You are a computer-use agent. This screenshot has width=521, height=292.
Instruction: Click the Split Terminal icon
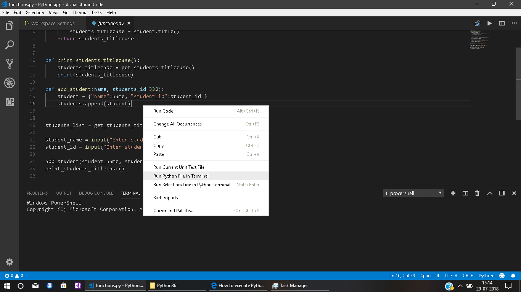pyautogui.click(x=465, y=193)
